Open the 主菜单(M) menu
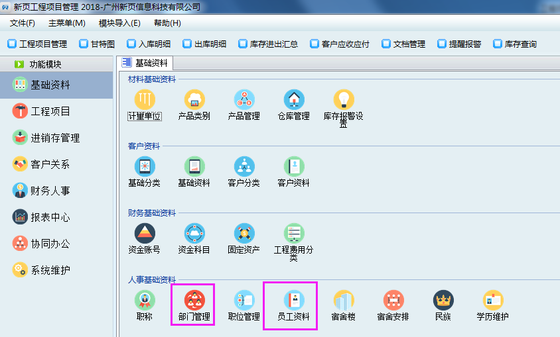Viewport: 560px width, 337px height. pos(67,23)
